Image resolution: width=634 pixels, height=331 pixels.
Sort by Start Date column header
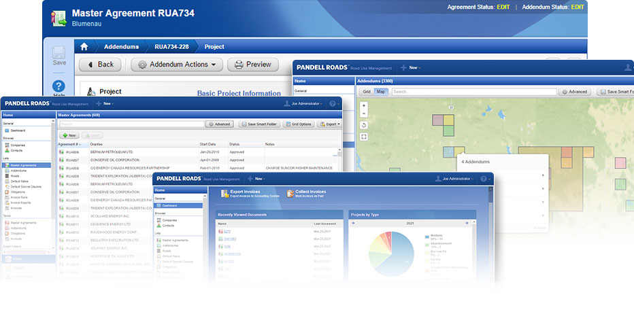click(x=207, y=144)
